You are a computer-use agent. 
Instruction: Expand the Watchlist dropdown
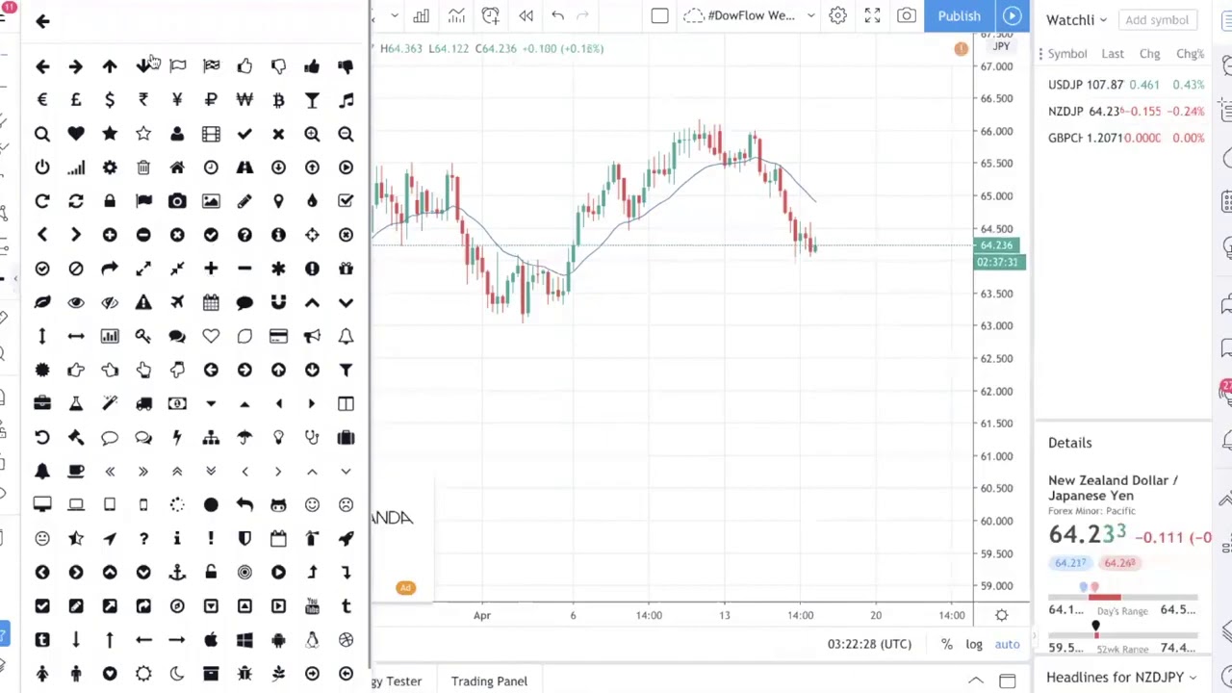pyautogui.click(x=1103, y=20)
